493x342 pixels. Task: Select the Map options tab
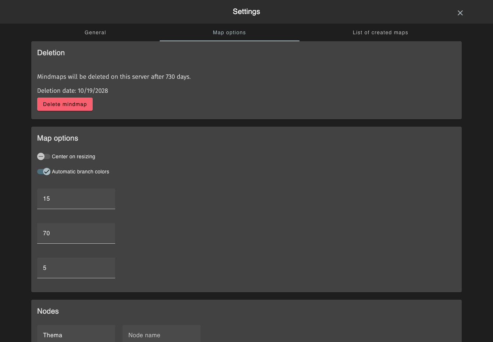pos(229,32)
